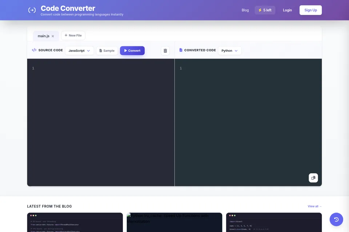The width and height of the screenshot is (349, 232).
Task: Click inside the converted code editor
Action: tap(248, 122)
